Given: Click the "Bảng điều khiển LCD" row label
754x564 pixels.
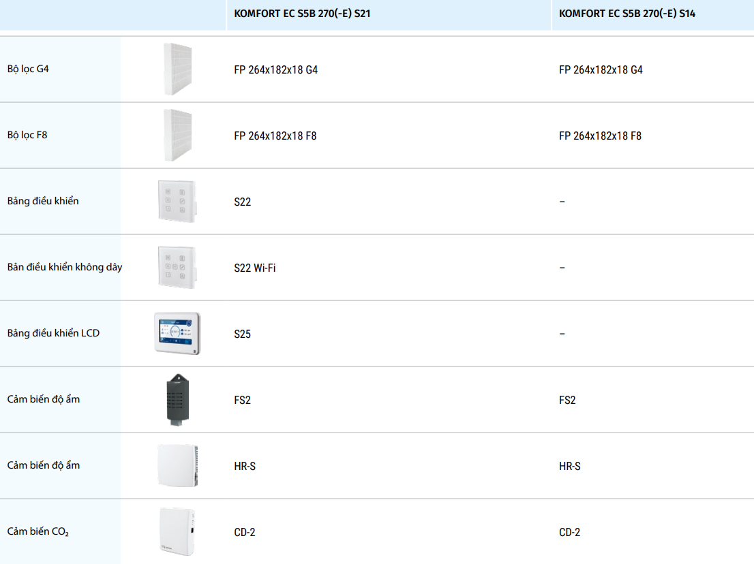Looking at the screenshot, I should click(53, 334).
